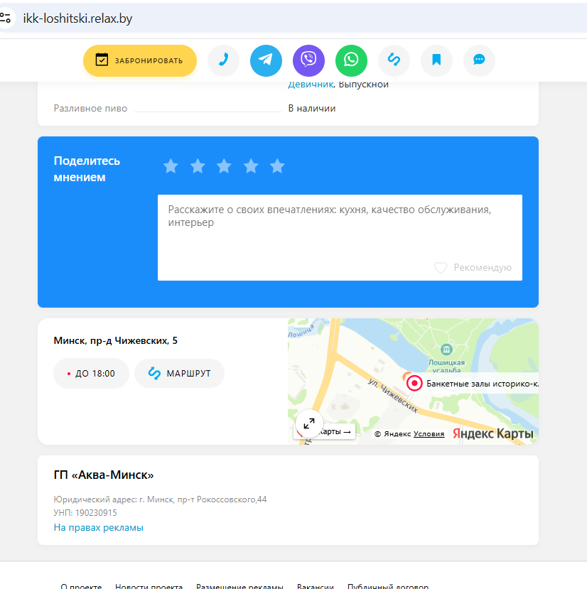Click the Новости проекта footer link
Viewport: 587px width, 589px height.
149,586
